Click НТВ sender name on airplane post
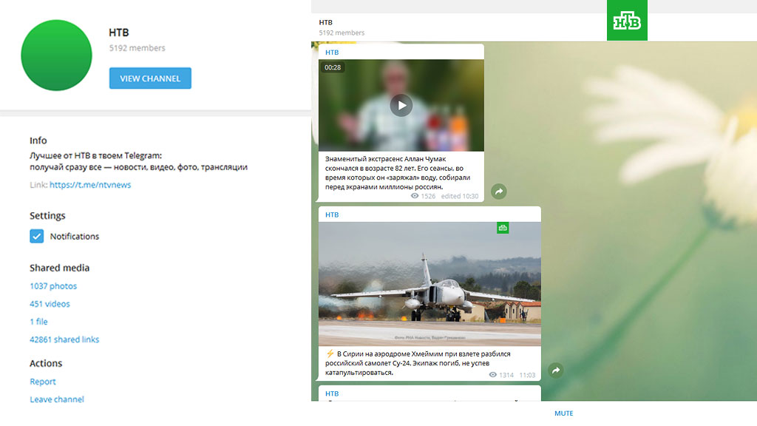Image resolution: width=757 pixels, height=426 pixels. click(x=332, y=214)
